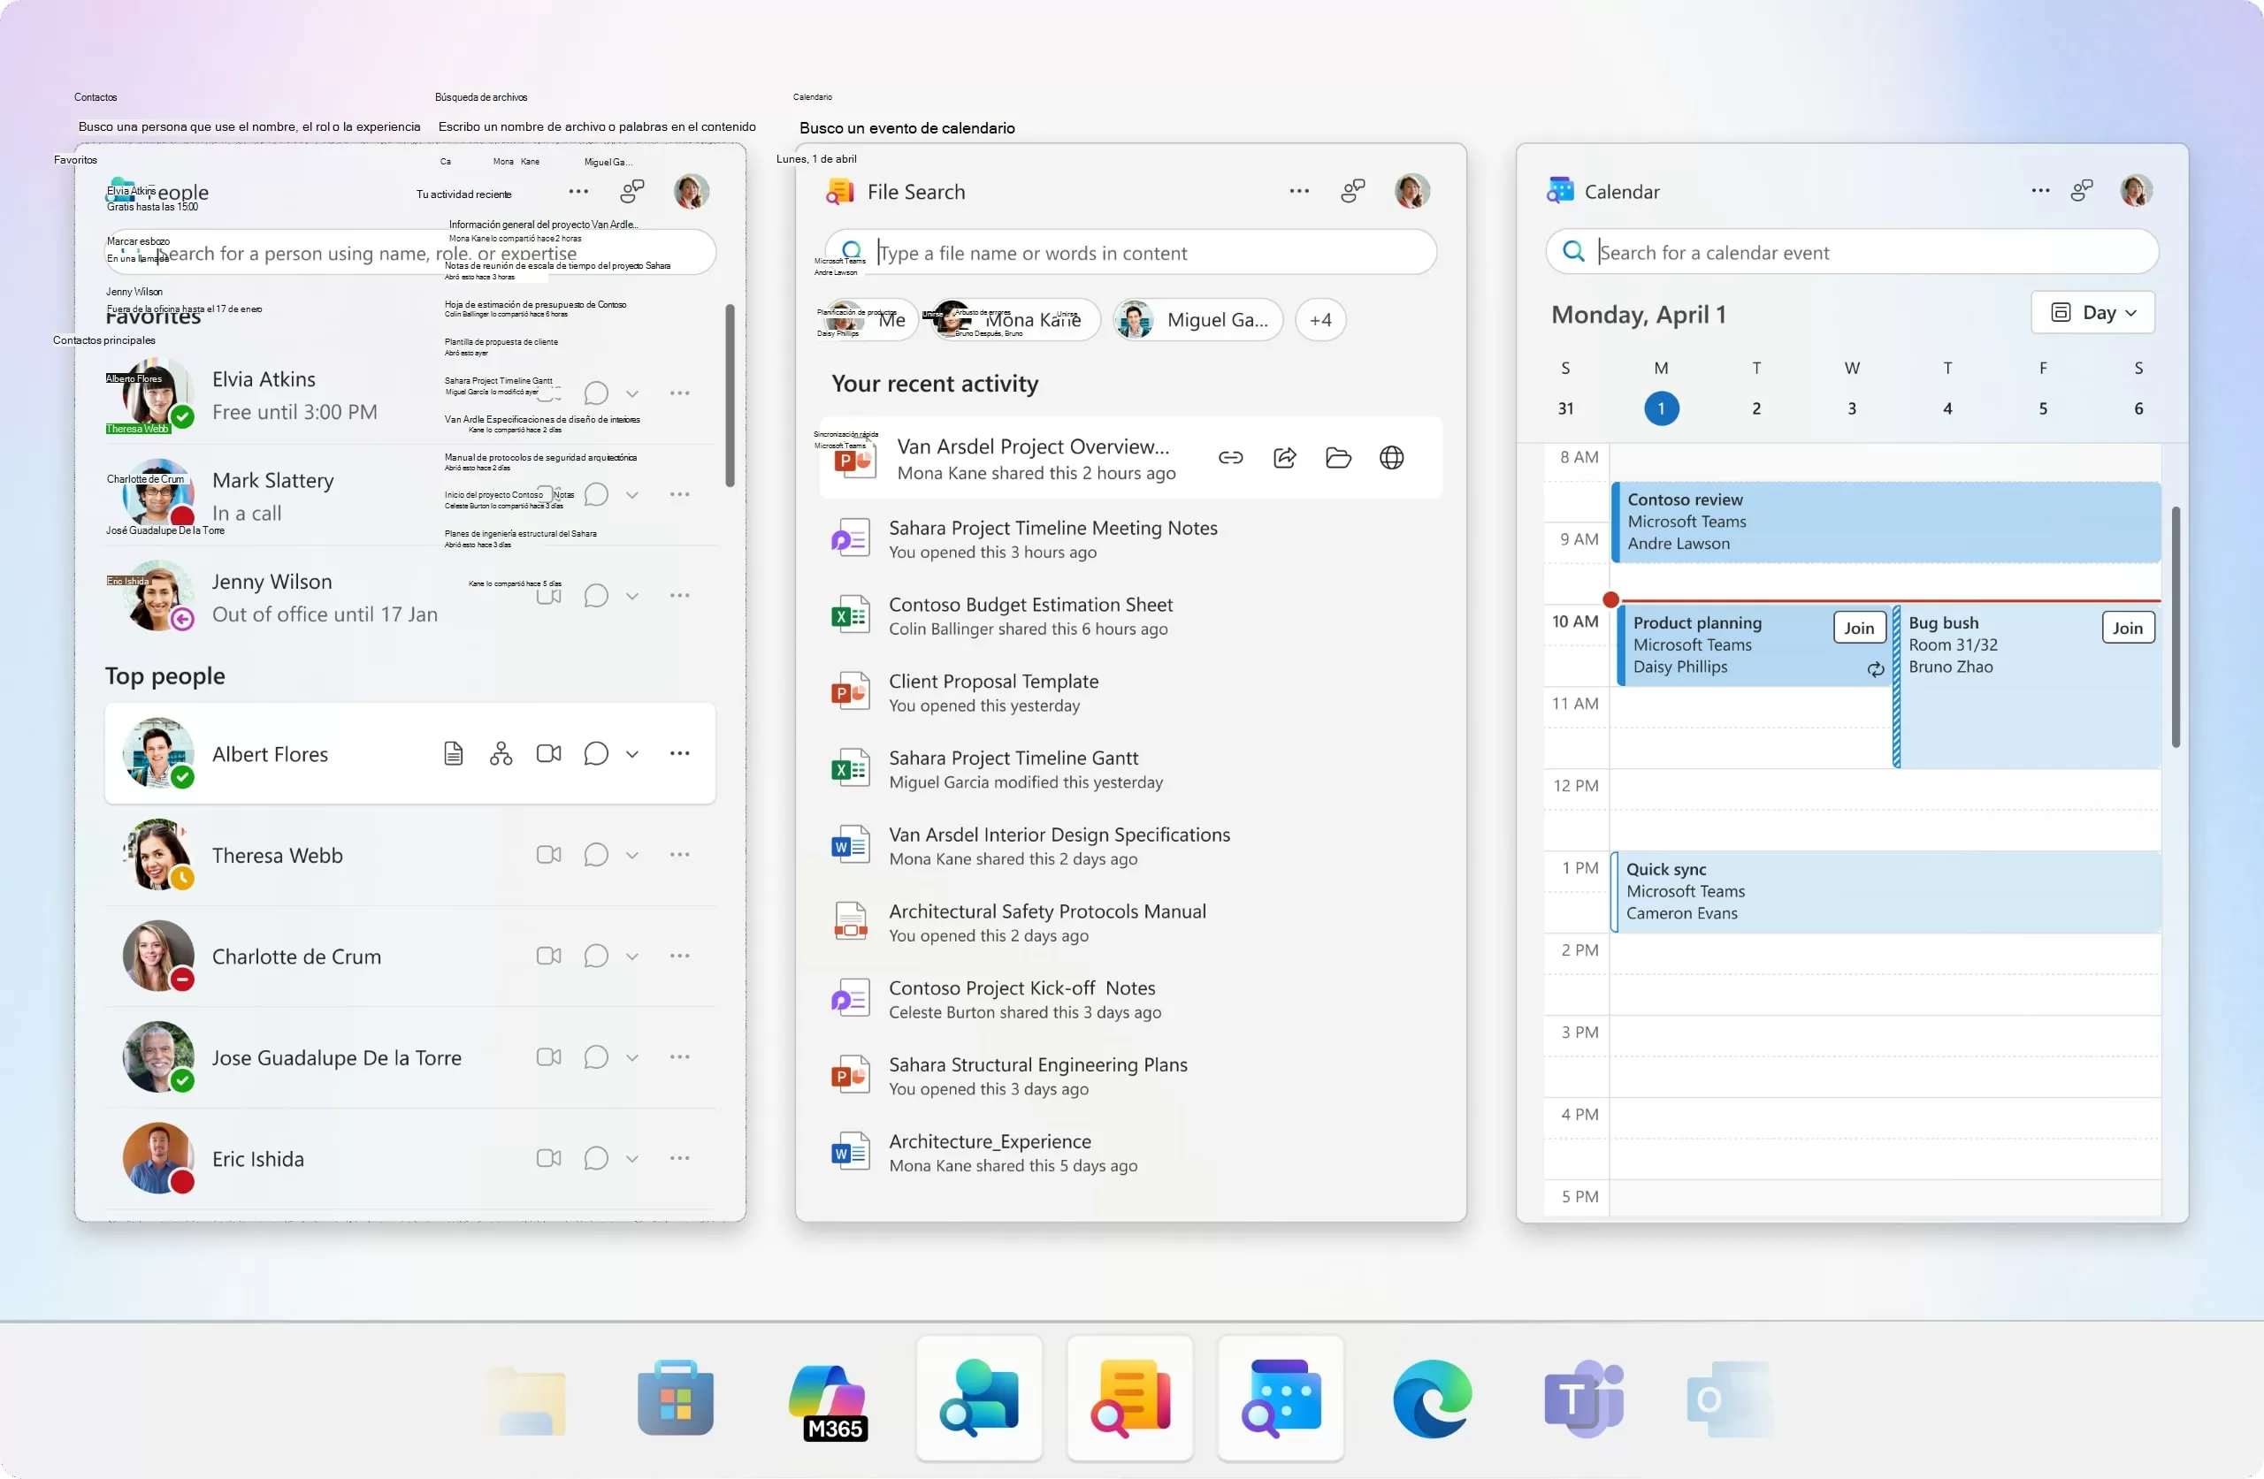
Task: Expand contact options for Albert Flores
Action: pos(631,754)
